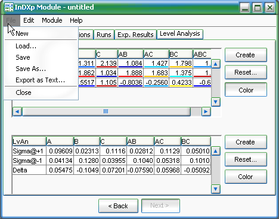Click the InDXp app icon in title bar
The height and width of the screenshot is (219, 279).
click(9, 7)
